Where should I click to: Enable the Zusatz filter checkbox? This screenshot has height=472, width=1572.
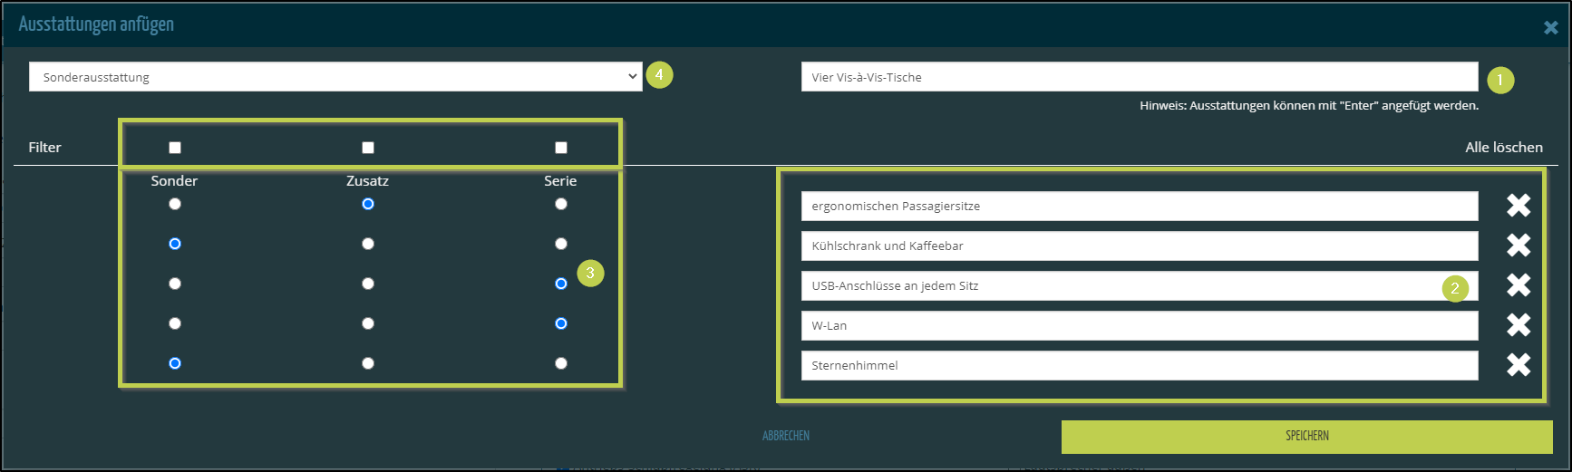[x=368, y=148]
